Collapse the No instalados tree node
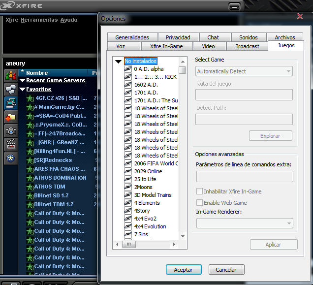Image resolution: width=313 pixels, height=285 pixels. tap(119, 62)
